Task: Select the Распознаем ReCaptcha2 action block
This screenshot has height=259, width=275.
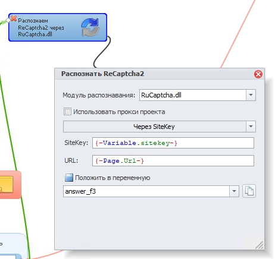Action: pos(58,27)
